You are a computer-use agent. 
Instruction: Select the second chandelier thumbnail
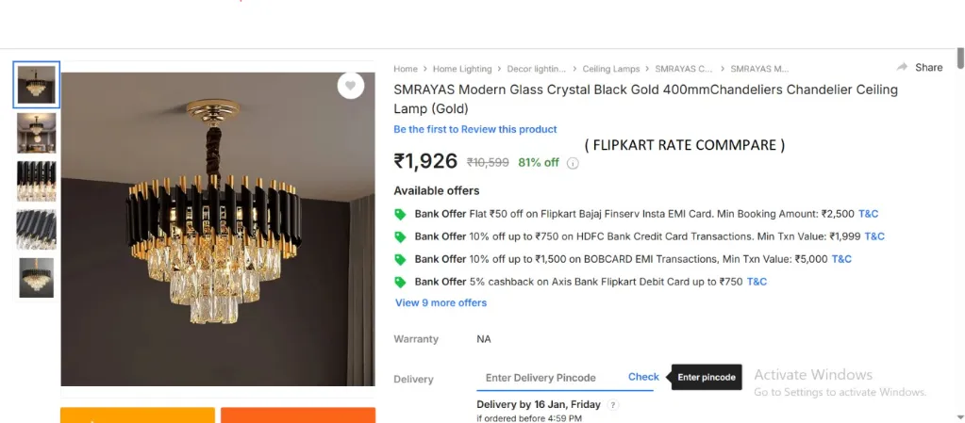[x=37, y=133]
